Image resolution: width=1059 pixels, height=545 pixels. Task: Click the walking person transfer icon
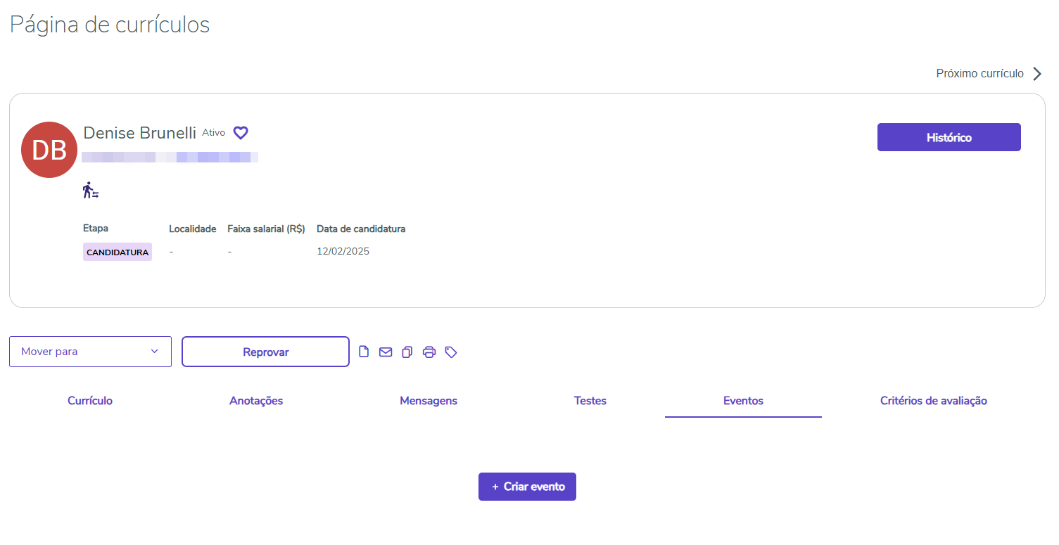(x=91, y=190)
